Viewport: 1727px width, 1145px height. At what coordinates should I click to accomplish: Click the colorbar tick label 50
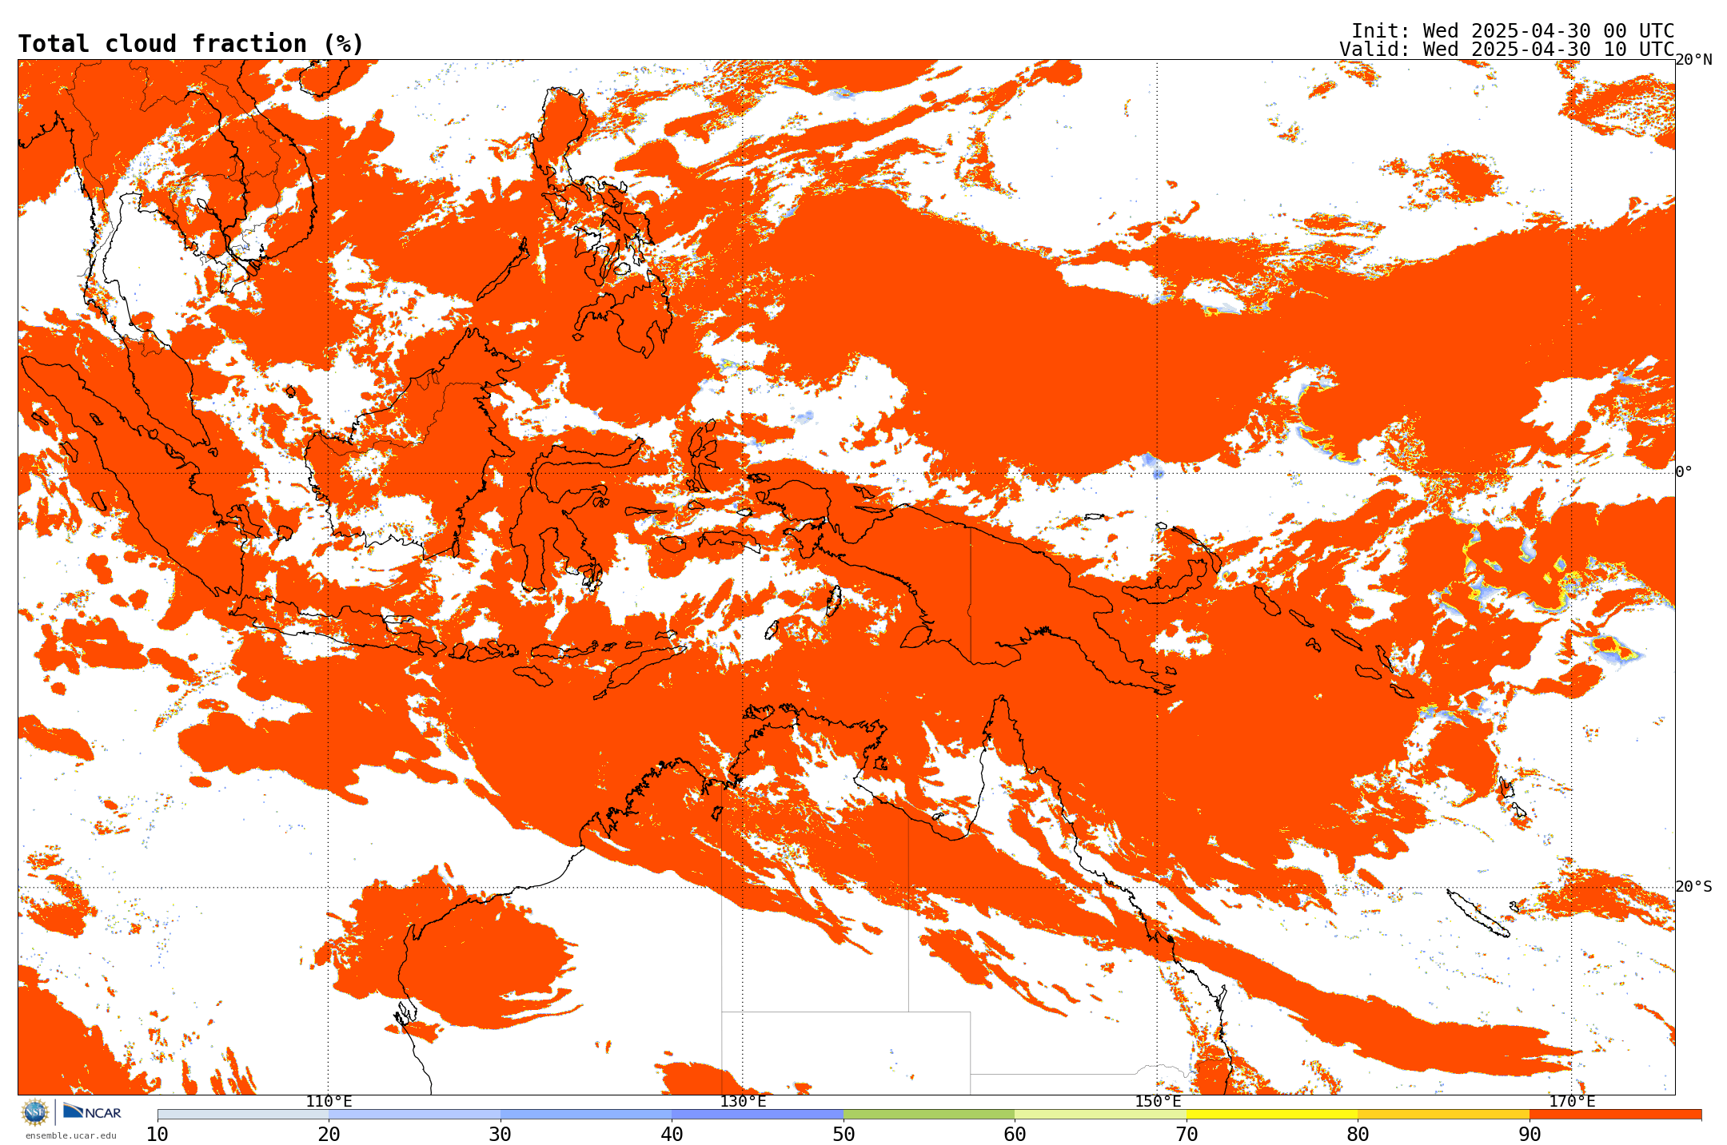tap(844, 1134)
